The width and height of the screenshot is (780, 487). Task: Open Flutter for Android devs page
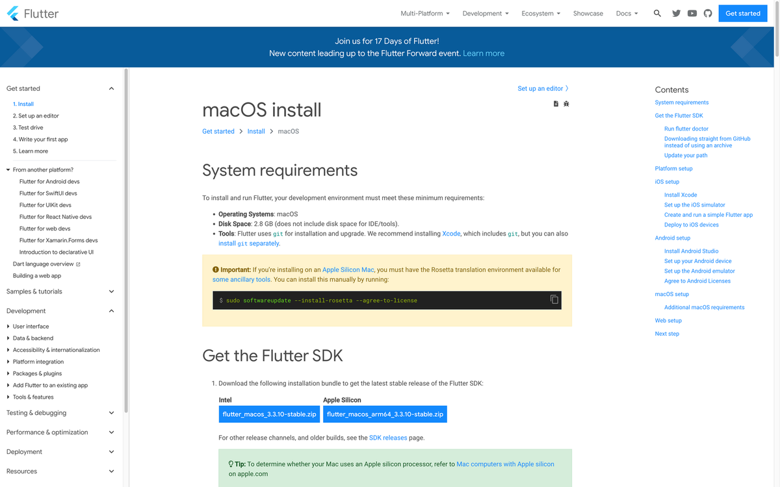49,182
